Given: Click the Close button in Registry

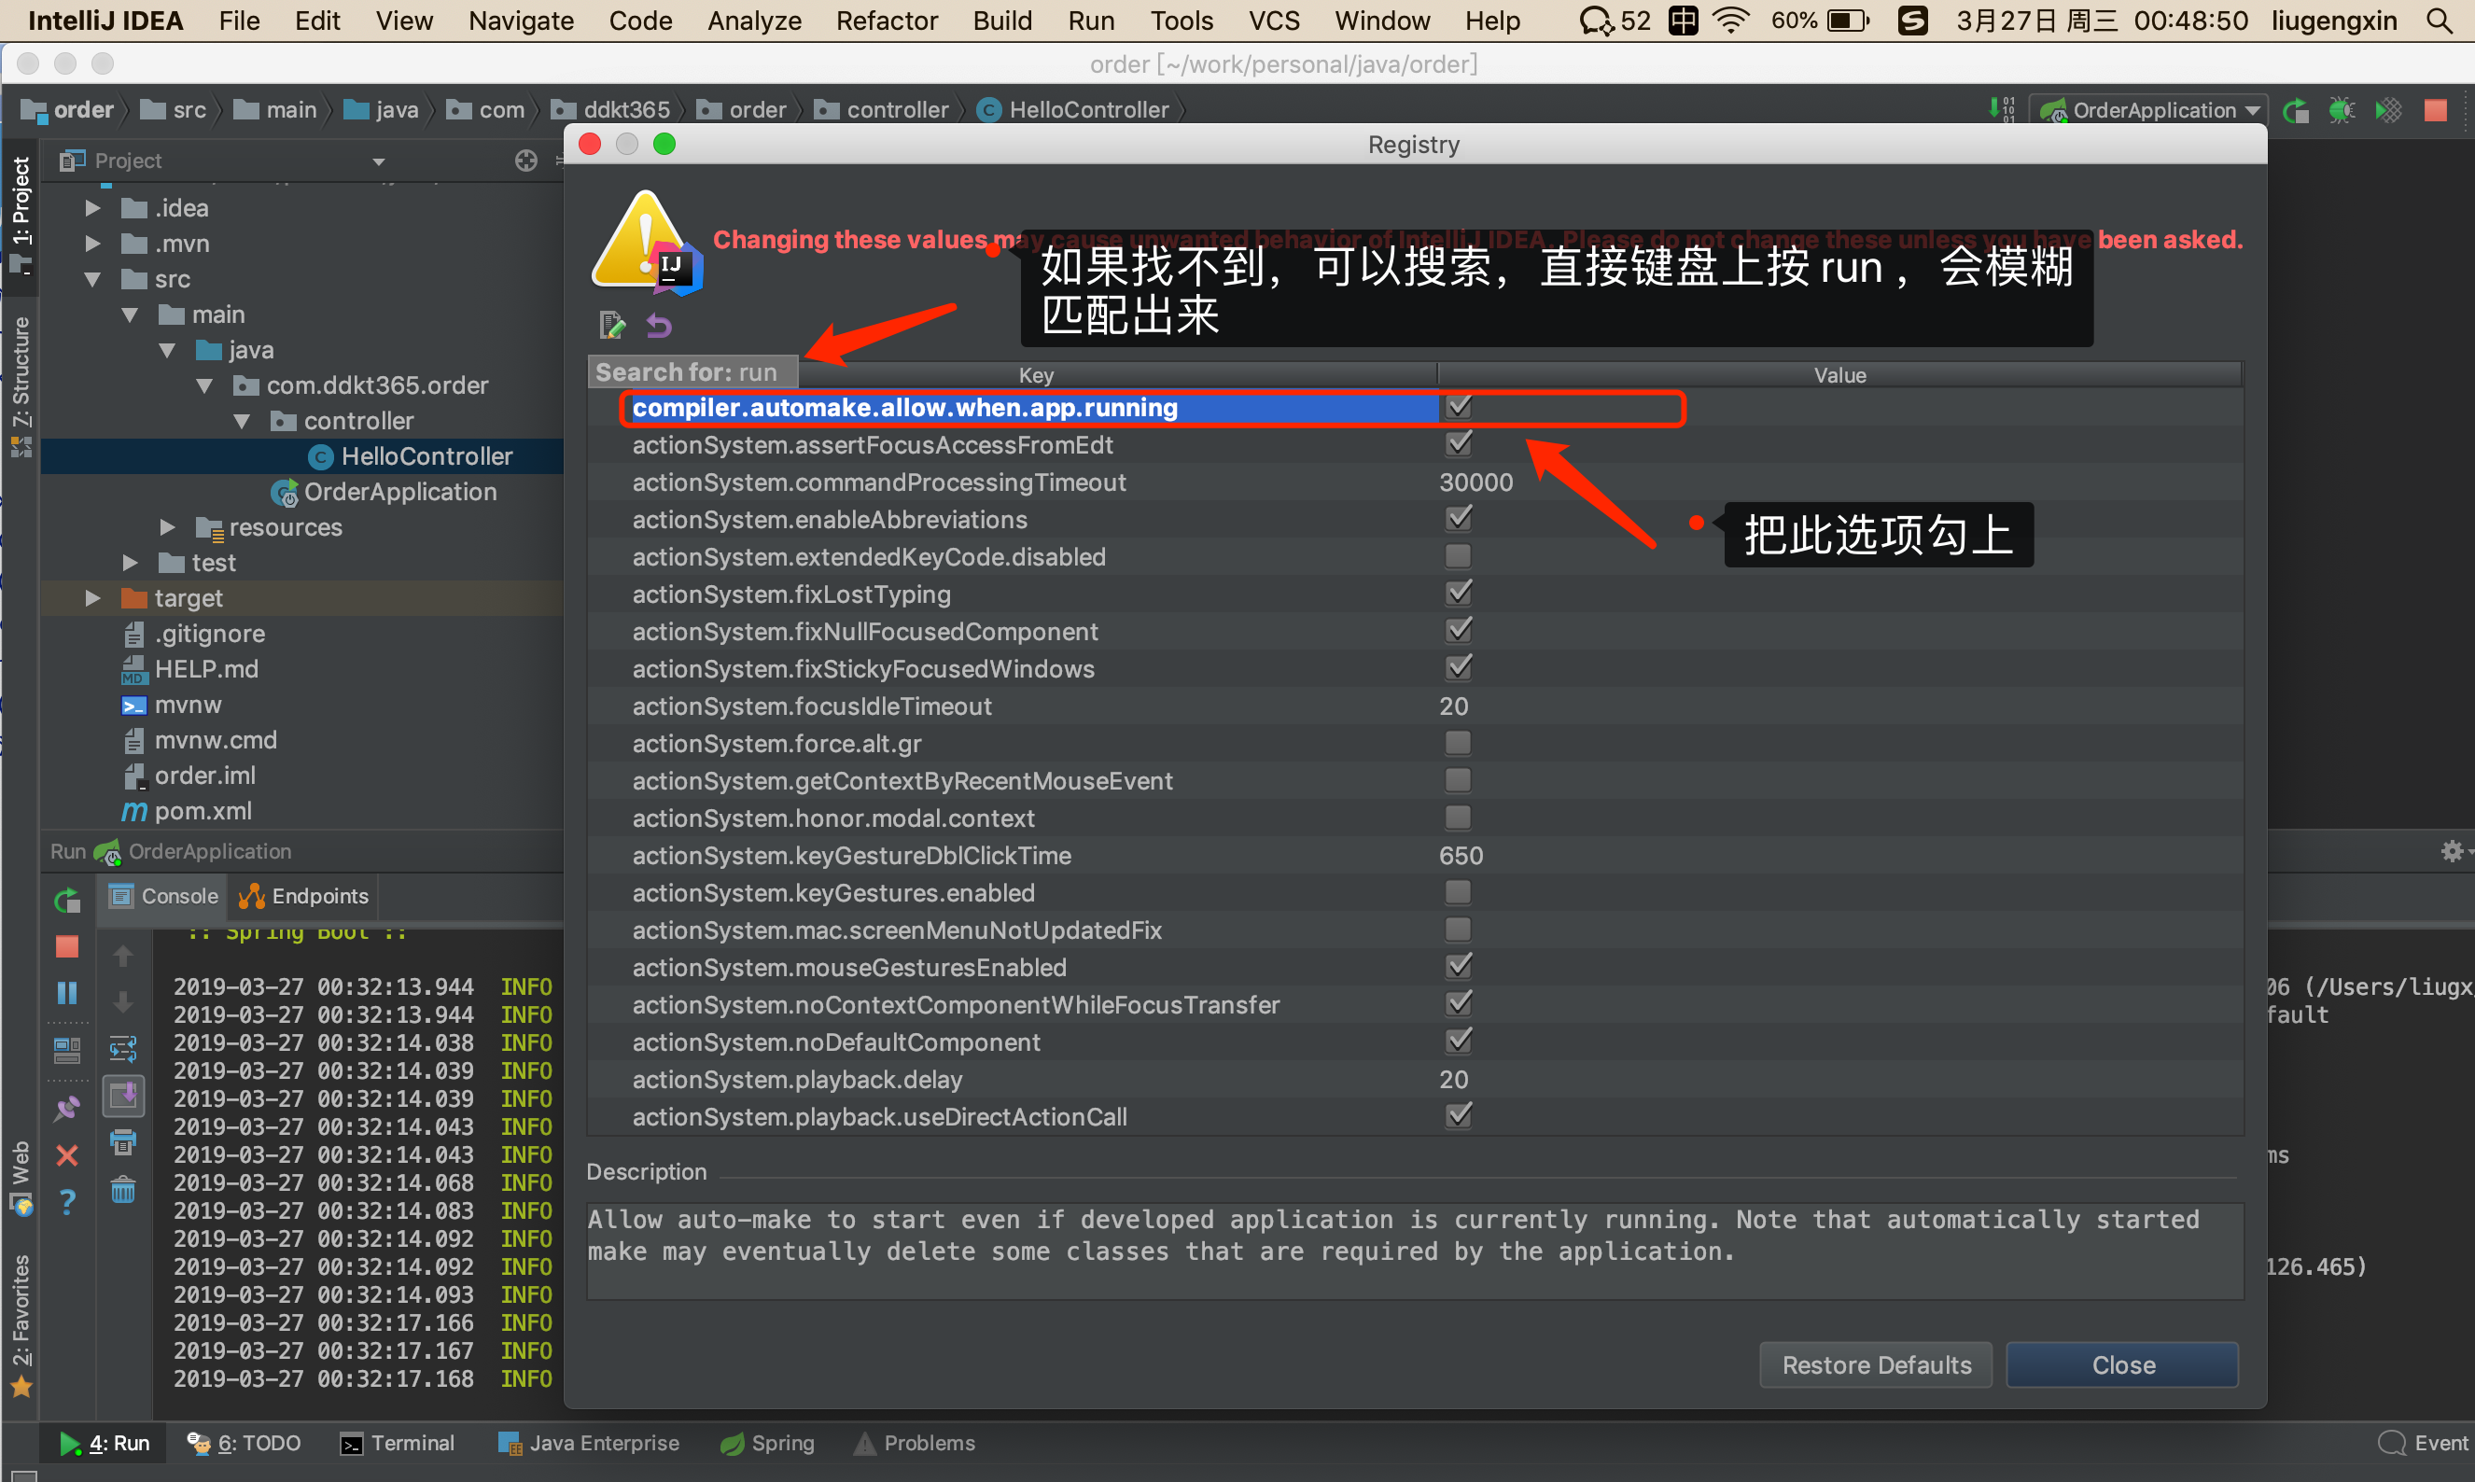Looking at the screenshot, I should pos(2121,1364).
